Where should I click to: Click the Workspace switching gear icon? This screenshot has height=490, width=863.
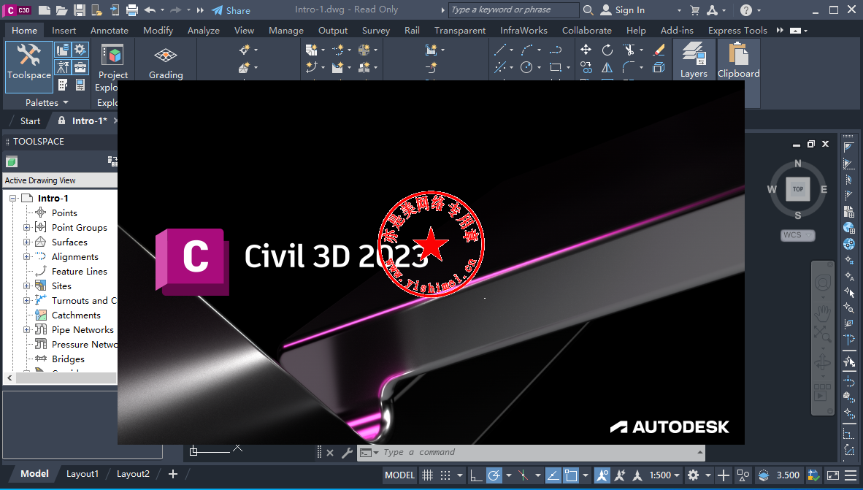point(694,475)
